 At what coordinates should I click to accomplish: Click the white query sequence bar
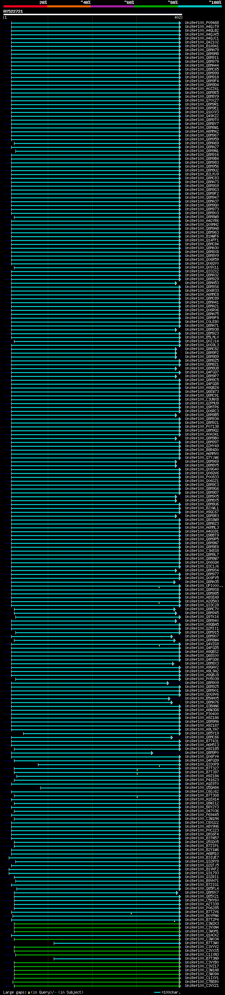pos(93,15)
